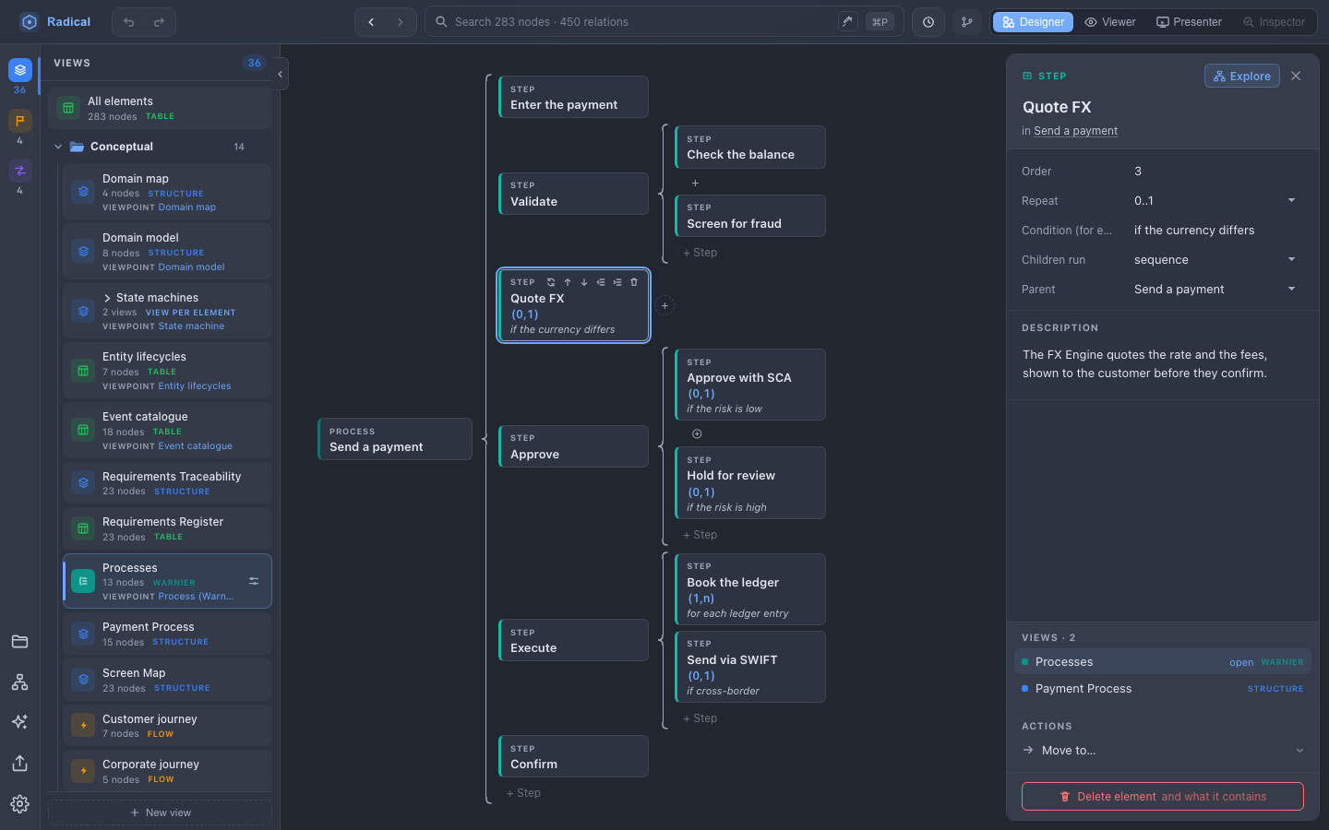Open the flag section in the left rail

click(20, 121)
